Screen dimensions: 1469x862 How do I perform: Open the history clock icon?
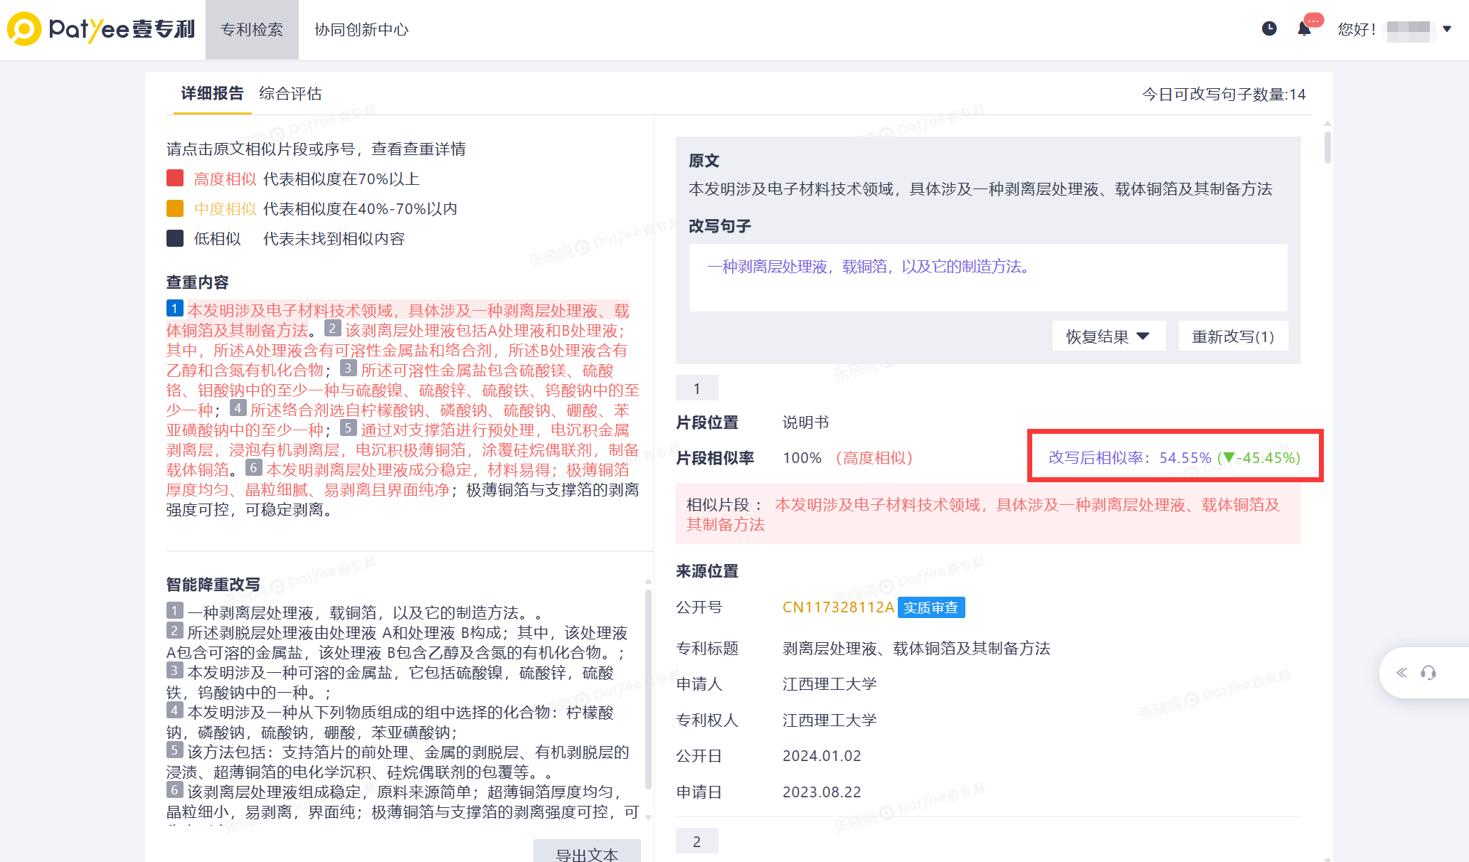(x=1269, y=28)
